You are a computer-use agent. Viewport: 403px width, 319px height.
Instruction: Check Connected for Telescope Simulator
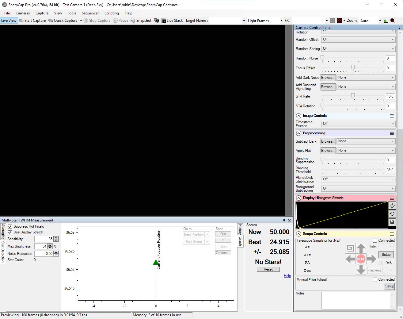(x=374, y=241)
